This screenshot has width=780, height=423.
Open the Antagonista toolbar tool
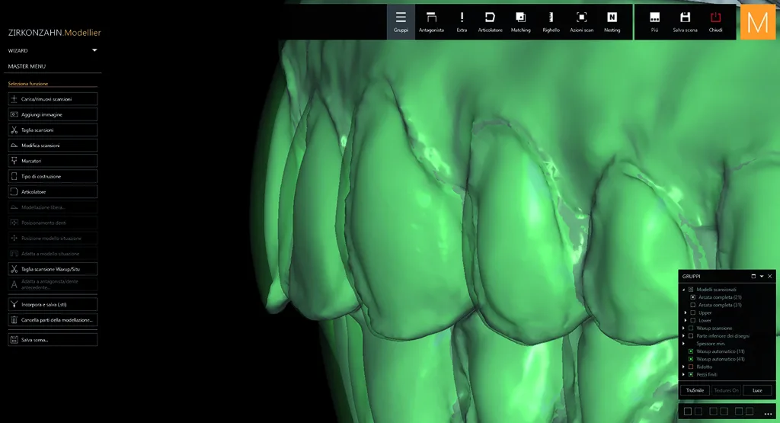click(431, 22)
